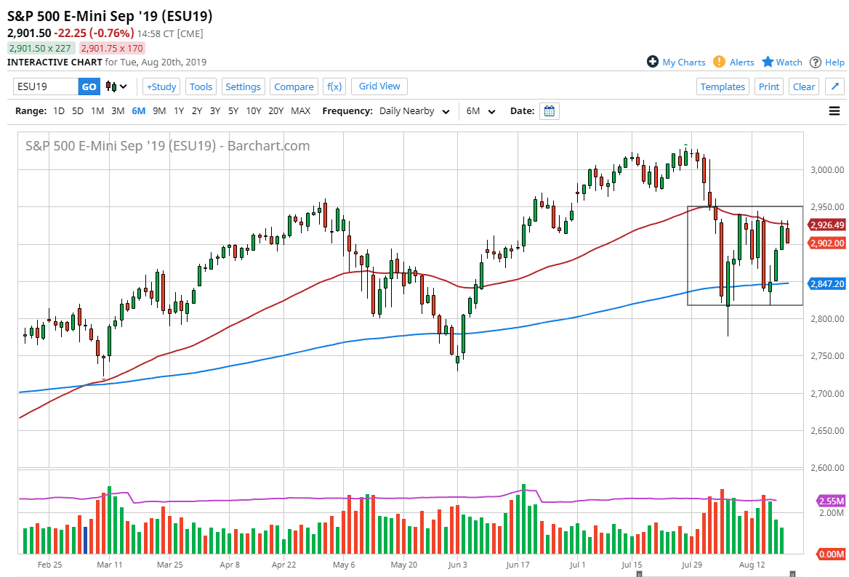Open the Tools menu

201,86
